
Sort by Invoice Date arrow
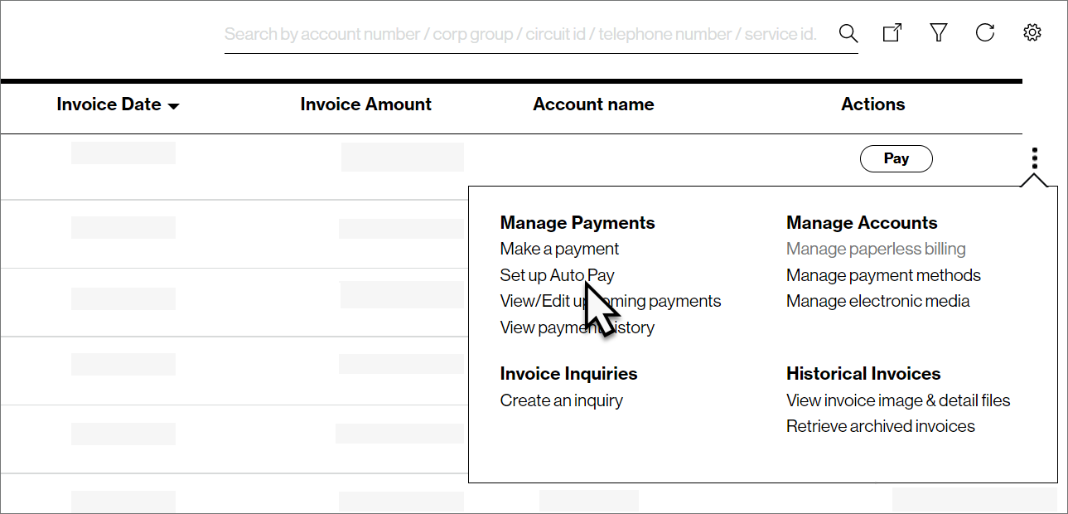(174, 106)
